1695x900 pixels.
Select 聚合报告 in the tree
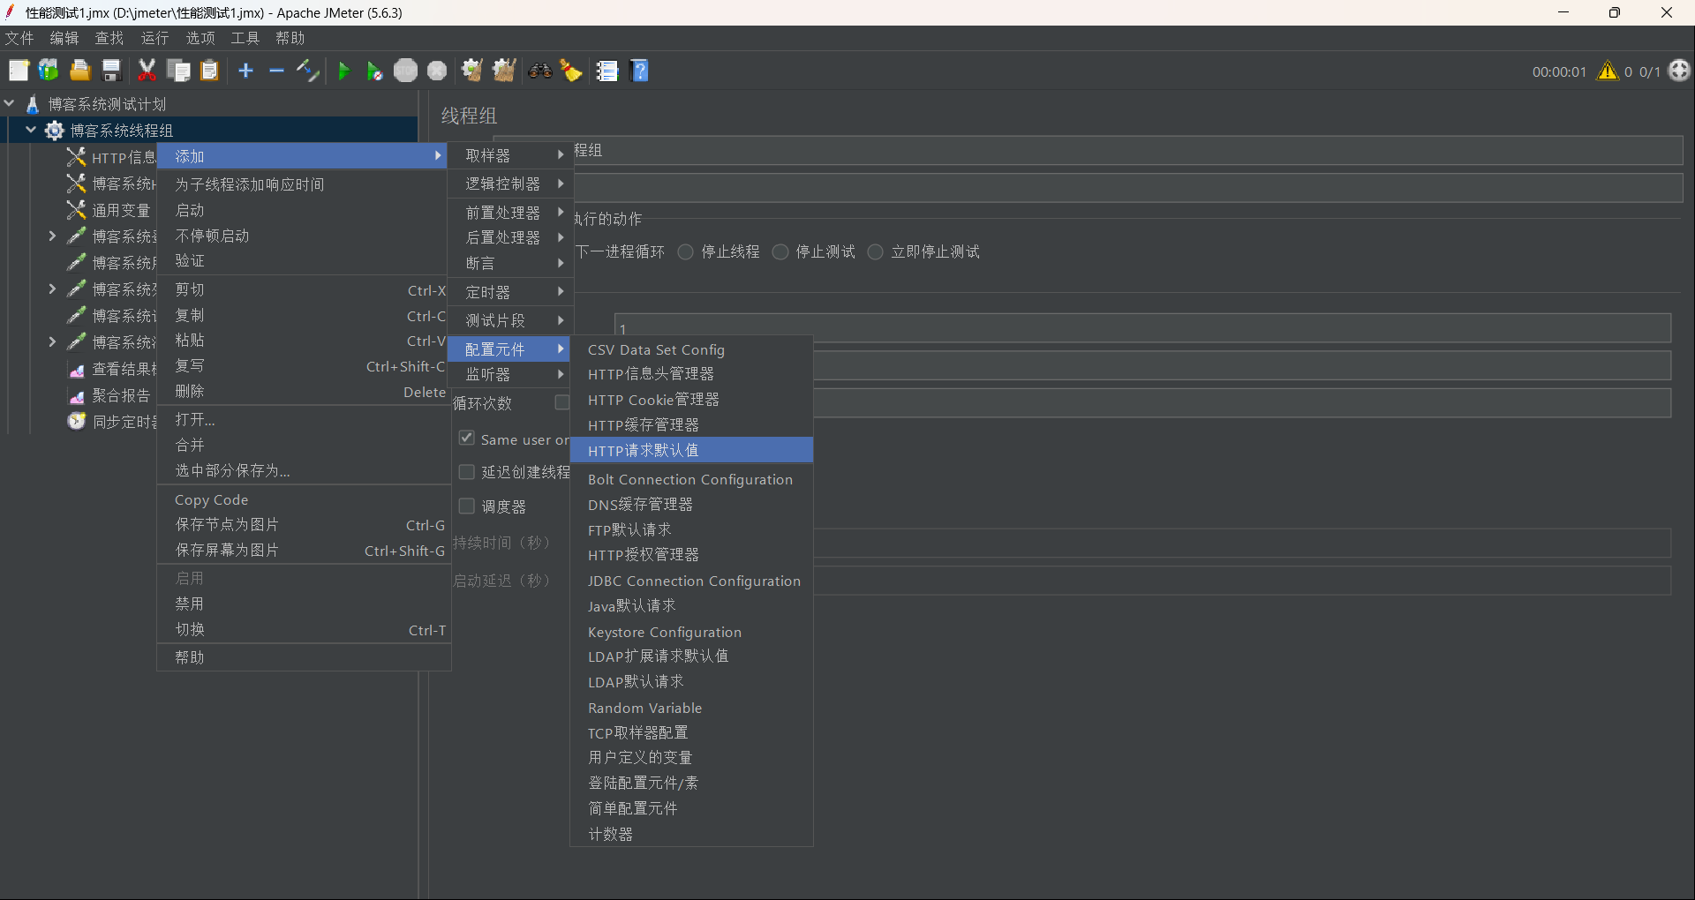(x=121, y=395)
